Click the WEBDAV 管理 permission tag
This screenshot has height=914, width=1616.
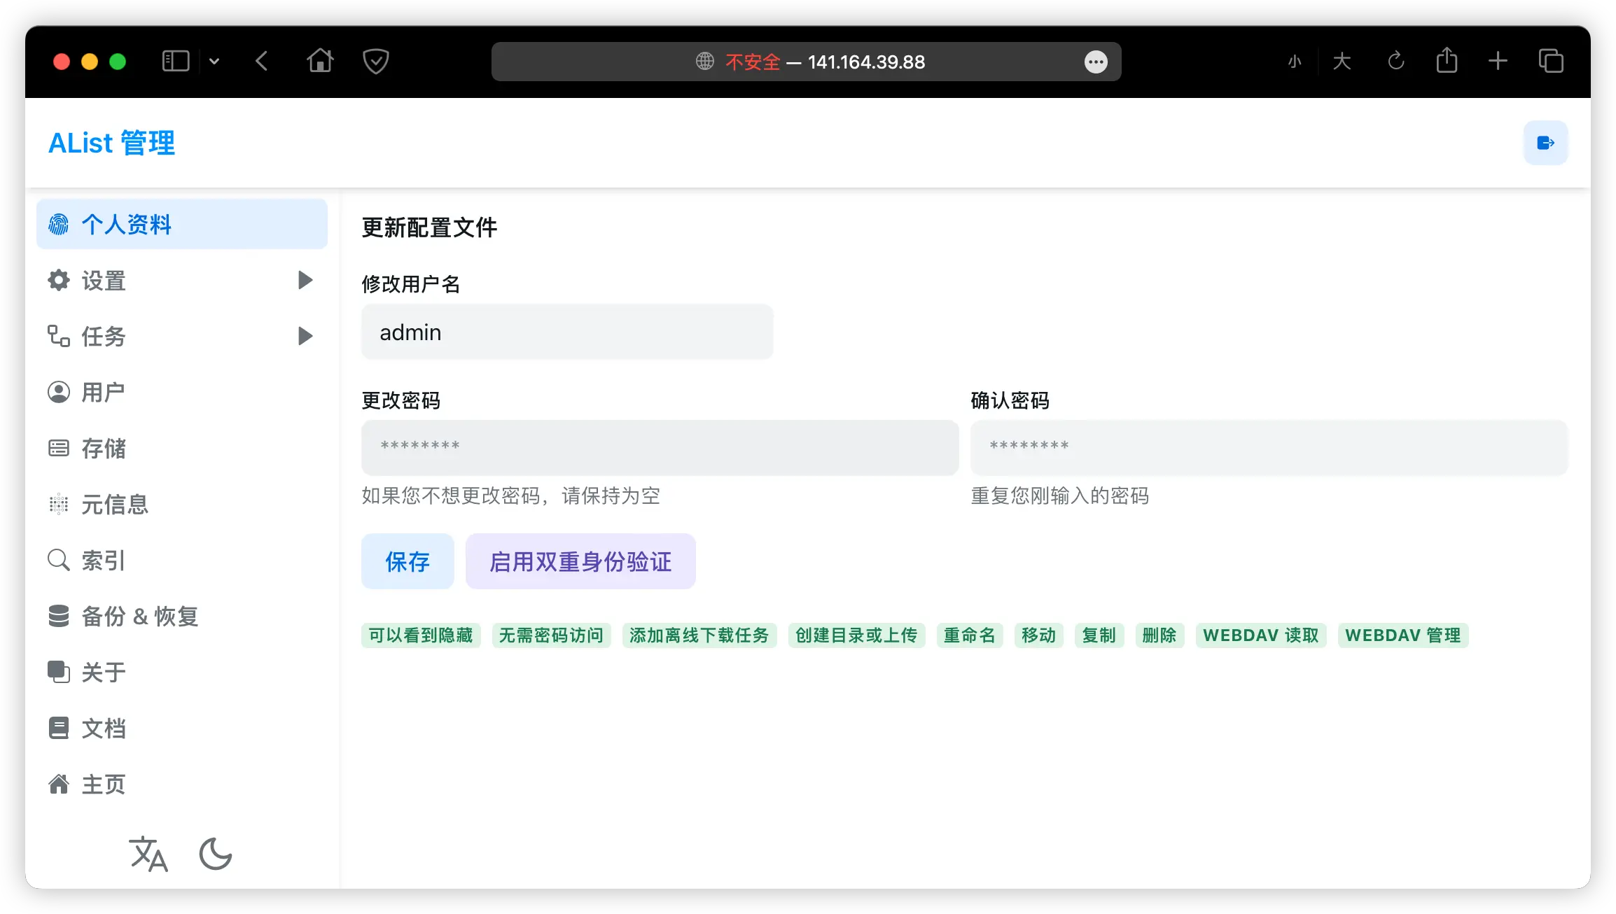[x=1402, y=635]
